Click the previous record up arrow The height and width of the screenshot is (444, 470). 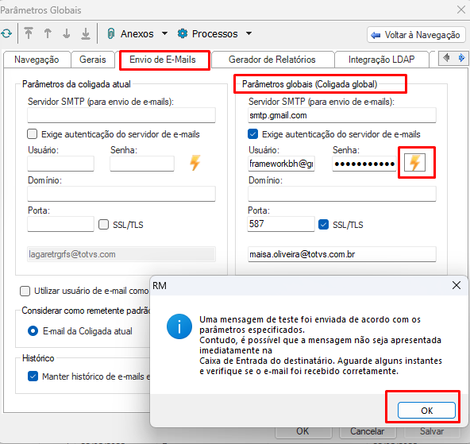[48, 33]
